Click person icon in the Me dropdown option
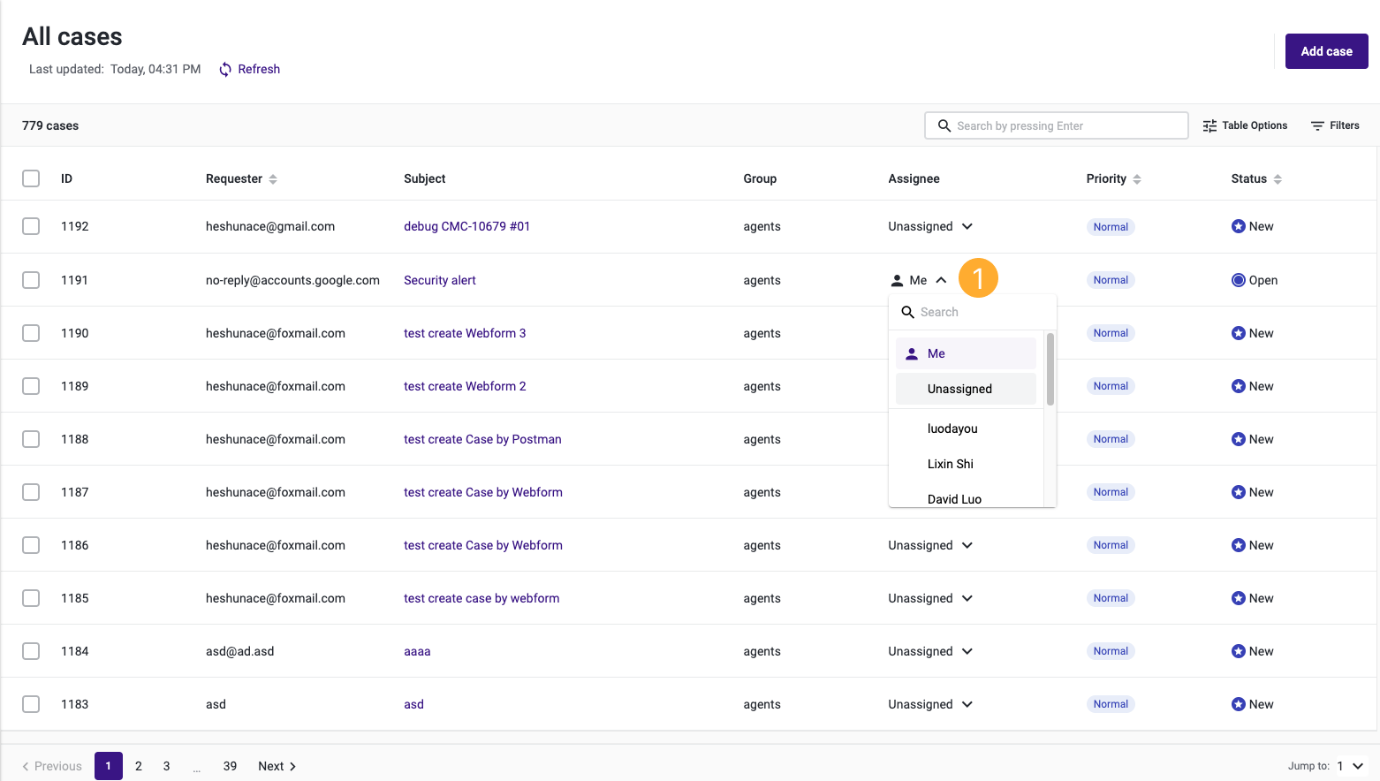Screen dimensions: 1380x781 (x=912, y=353)
